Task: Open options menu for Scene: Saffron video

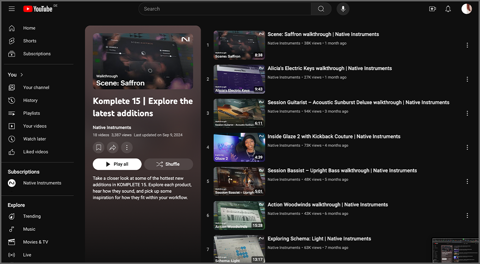Action: coord(467,45)
